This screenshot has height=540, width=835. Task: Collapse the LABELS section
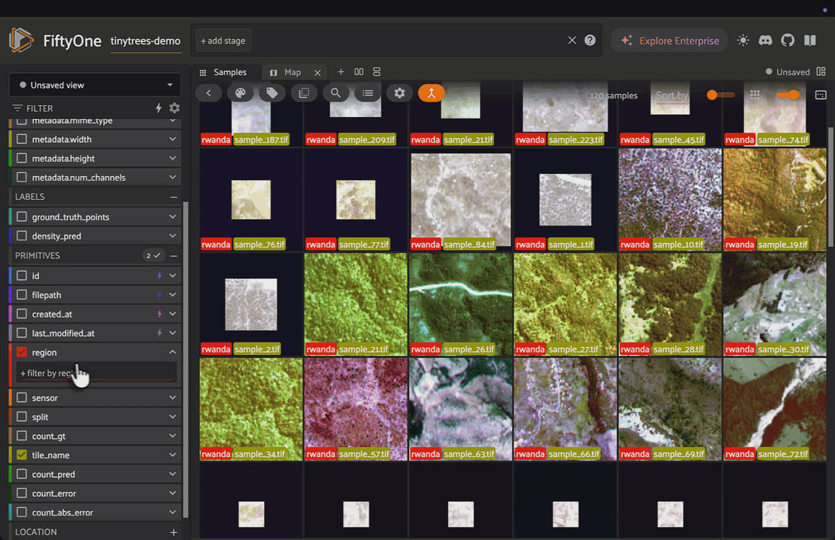(174, 197)
